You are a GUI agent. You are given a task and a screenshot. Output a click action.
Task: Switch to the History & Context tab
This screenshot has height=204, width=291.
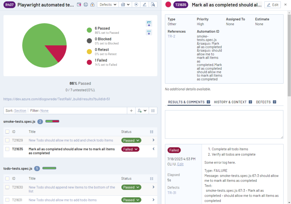point(230,102)
